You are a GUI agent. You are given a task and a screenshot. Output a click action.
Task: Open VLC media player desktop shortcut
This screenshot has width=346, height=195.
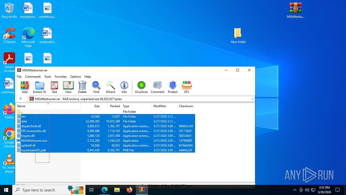(9, 163)
